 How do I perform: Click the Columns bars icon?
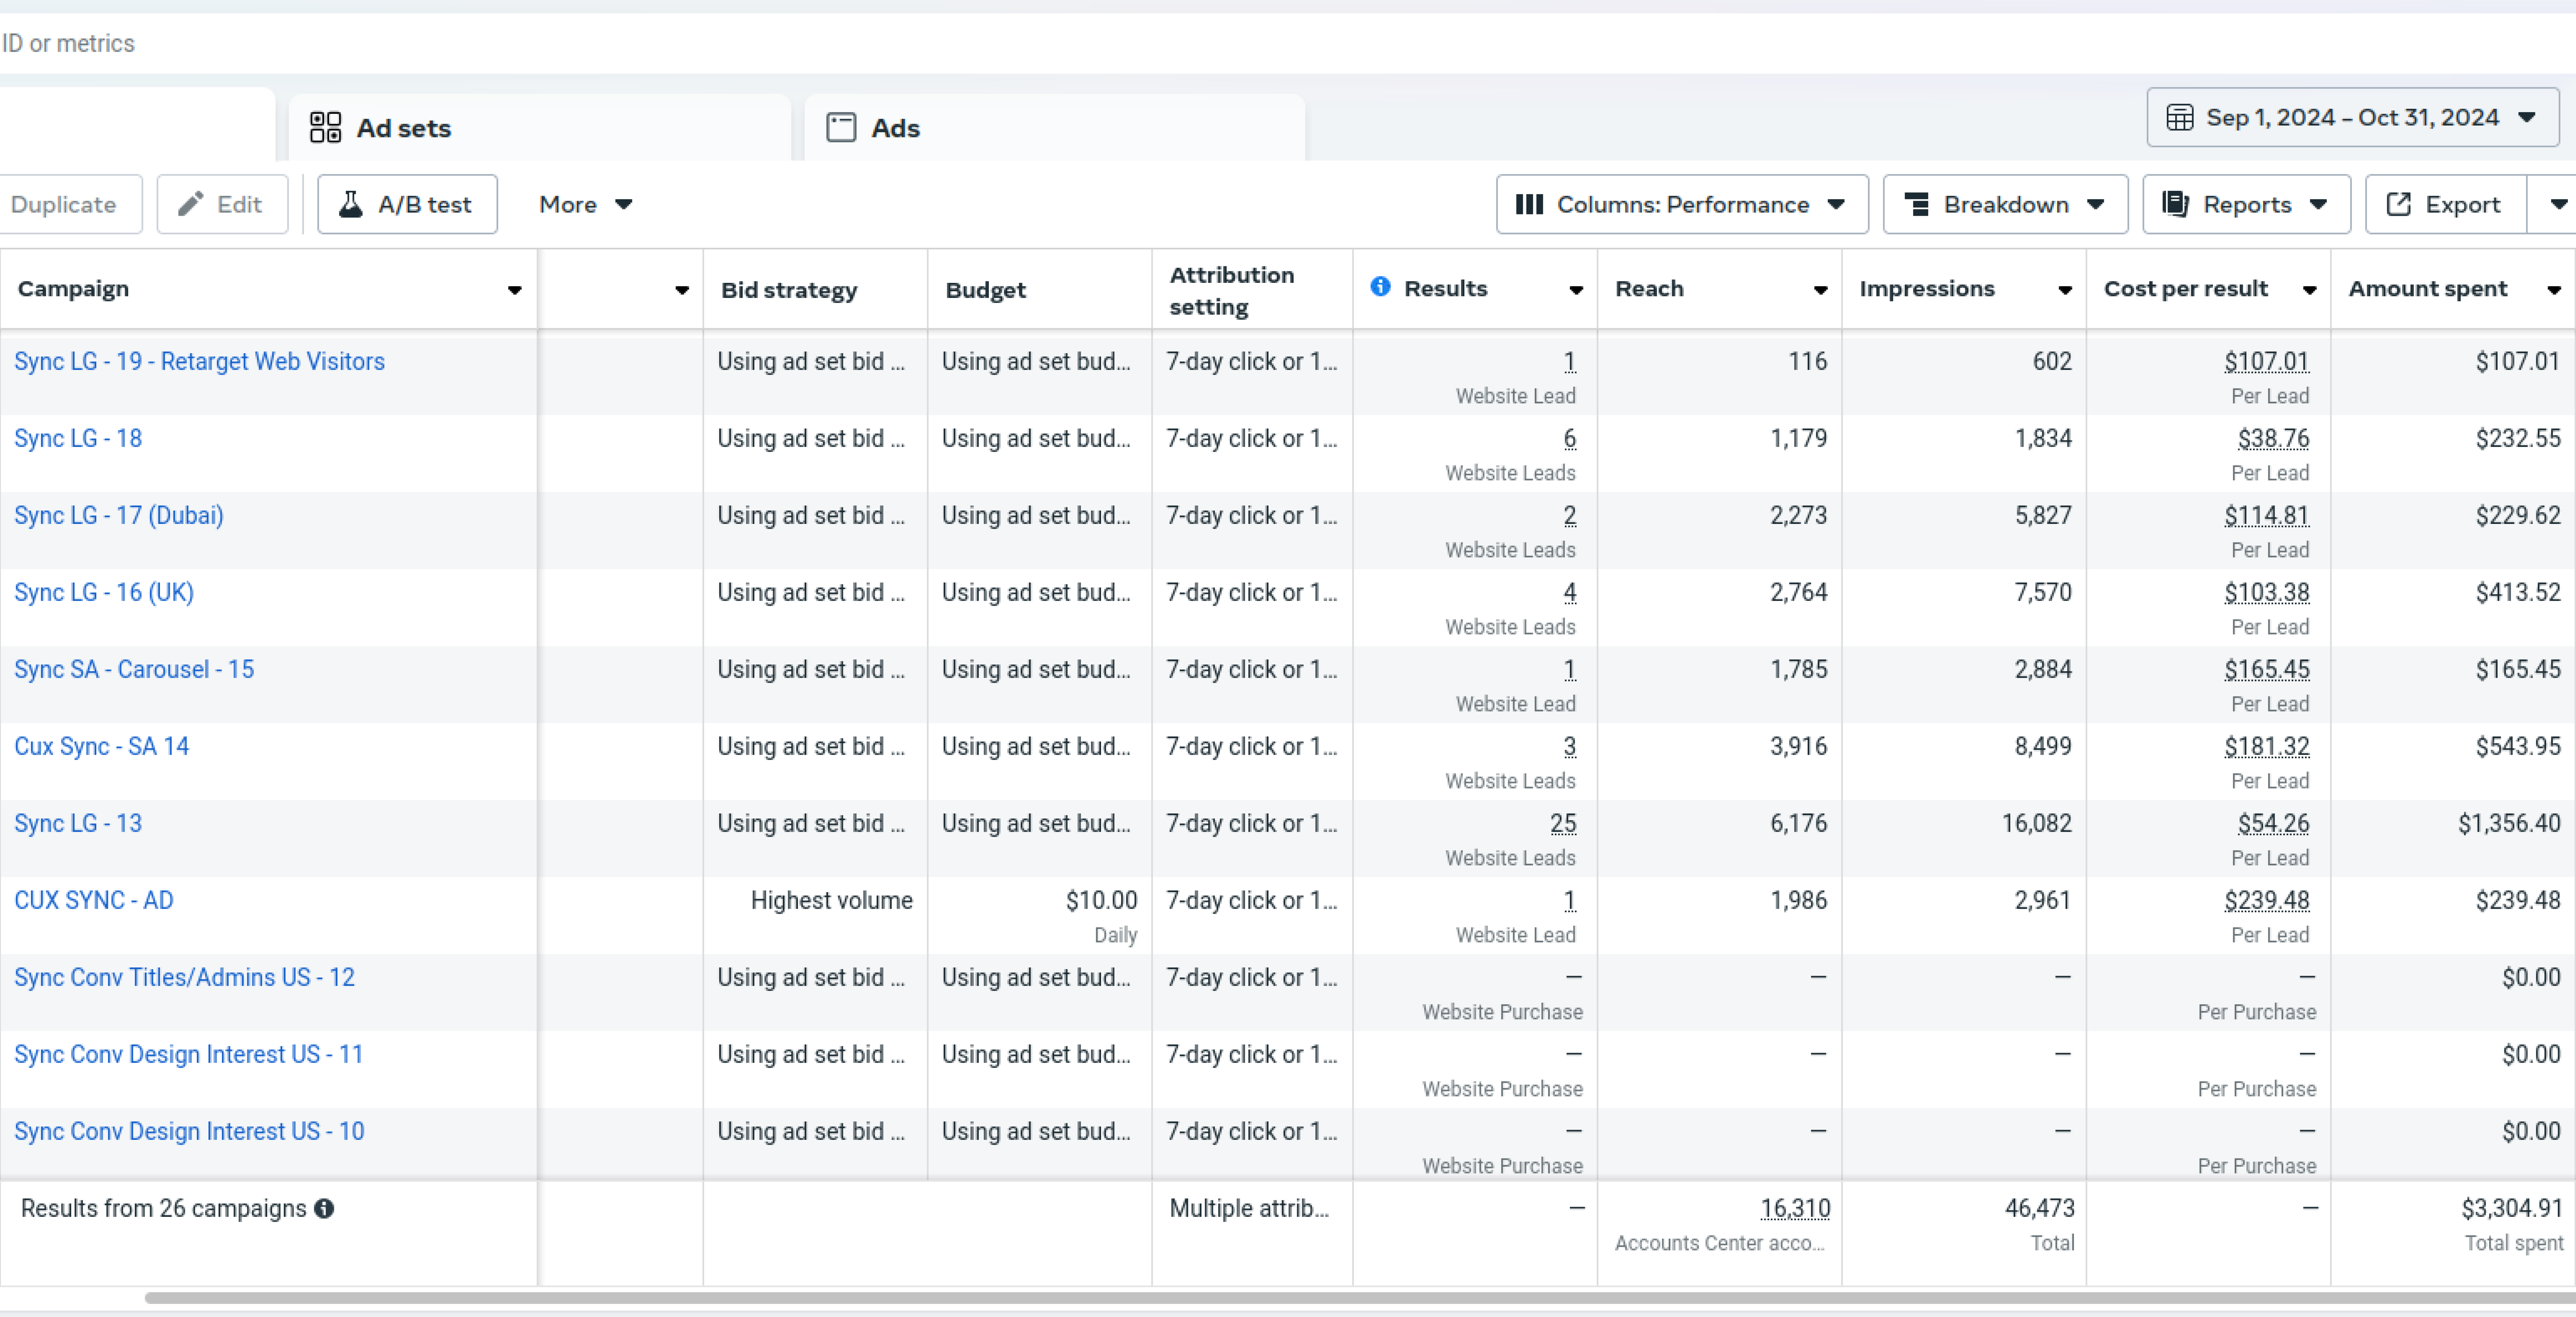click(x=1529, y=205)
